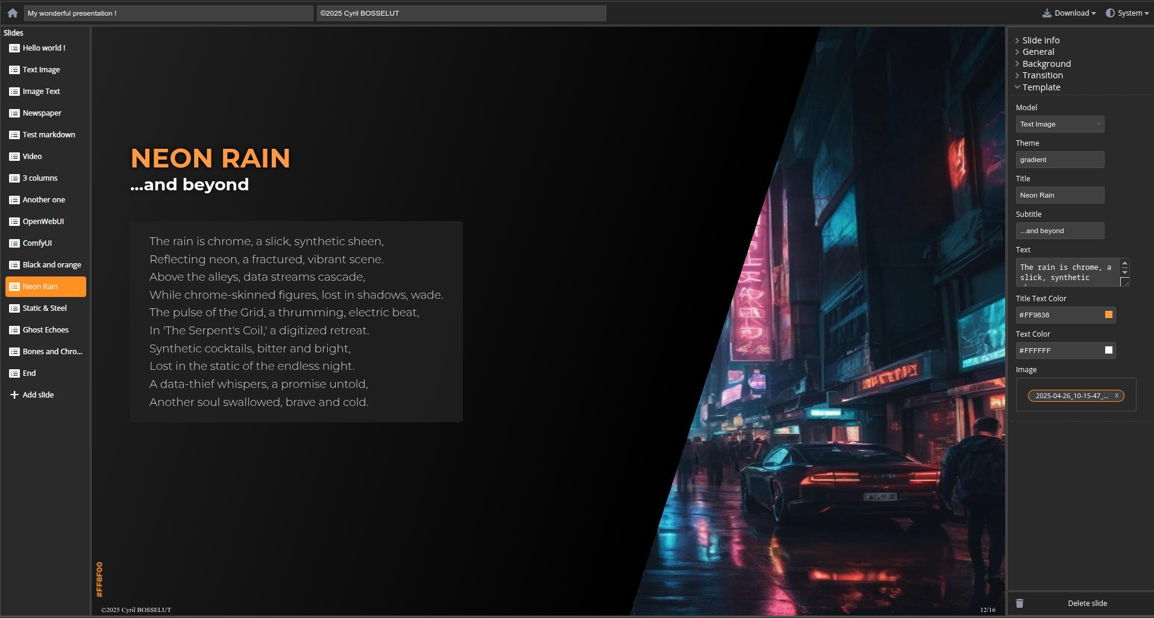Screen dimensions: 1154x618
Task: Click the System theme half-circle icon
Action: [1110, 13]
